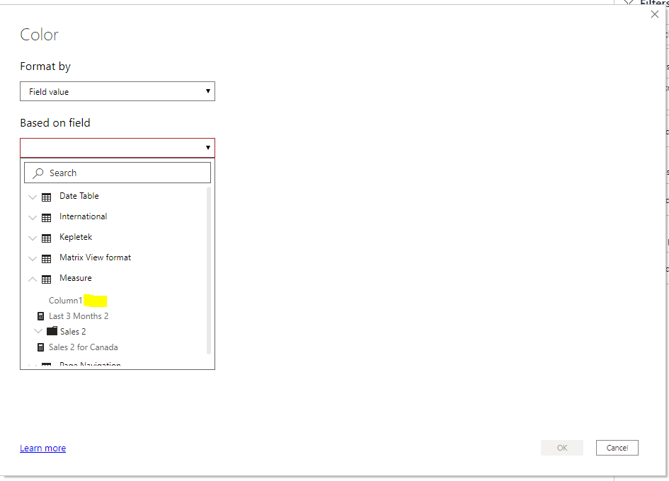
Task: Expand the Sales 2 folder chevron
Action: pos(38,331)
